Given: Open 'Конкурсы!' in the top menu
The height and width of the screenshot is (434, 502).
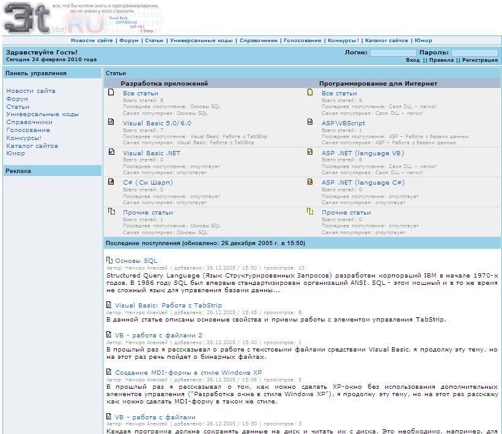Looking at the screenshot, I should point(344,40).
